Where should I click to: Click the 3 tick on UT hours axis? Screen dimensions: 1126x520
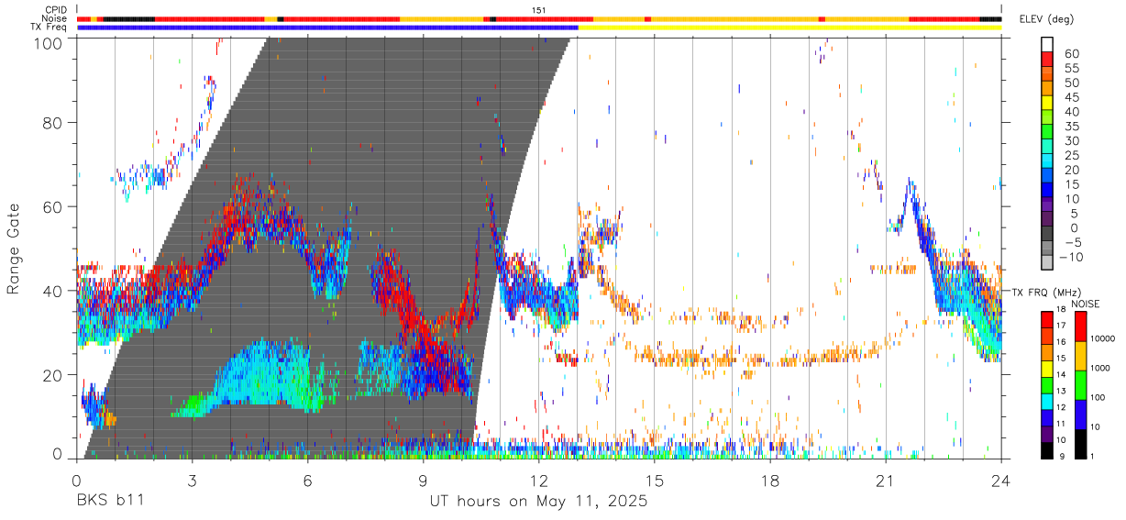tap(192, 479)
